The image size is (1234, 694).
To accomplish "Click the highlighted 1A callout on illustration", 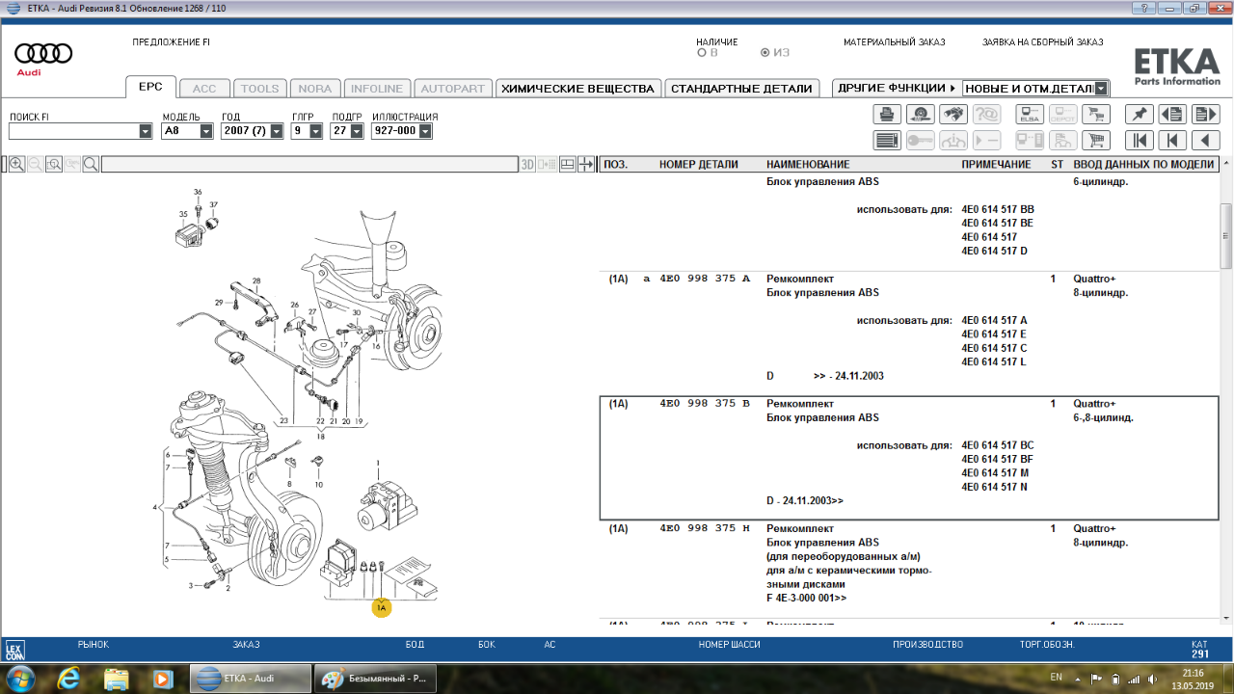I will click(382, 607).
